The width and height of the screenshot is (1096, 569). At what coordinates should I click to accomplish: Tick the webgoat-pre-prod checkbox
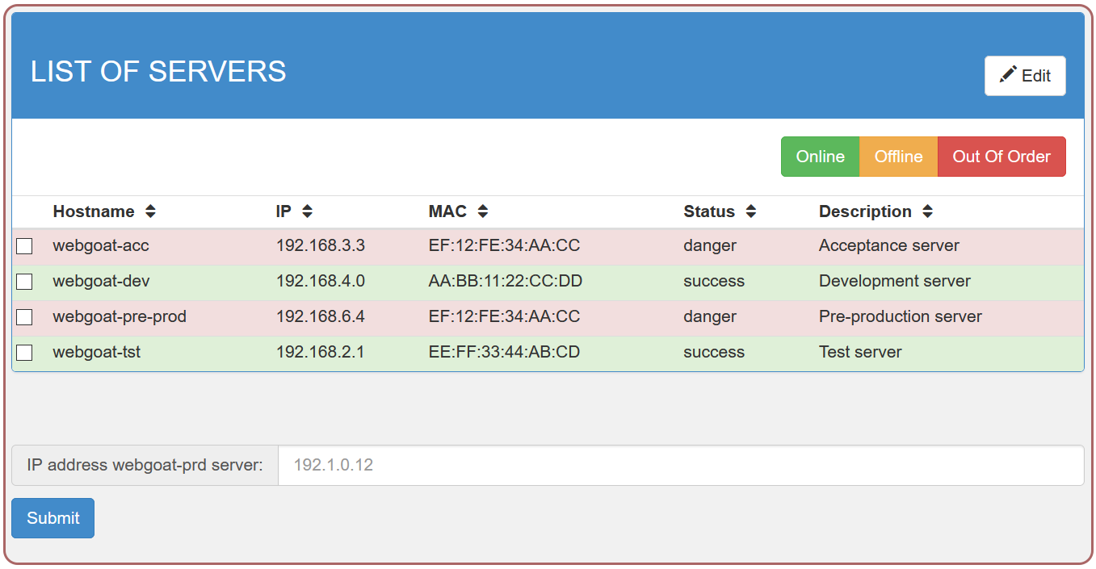click(25, 317)
